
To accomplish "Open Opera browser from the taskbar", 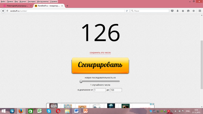I will point(58,111).
